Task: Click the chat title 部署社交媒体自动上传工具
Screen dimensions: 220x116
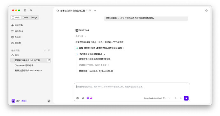Action: [x=73, y=10]
